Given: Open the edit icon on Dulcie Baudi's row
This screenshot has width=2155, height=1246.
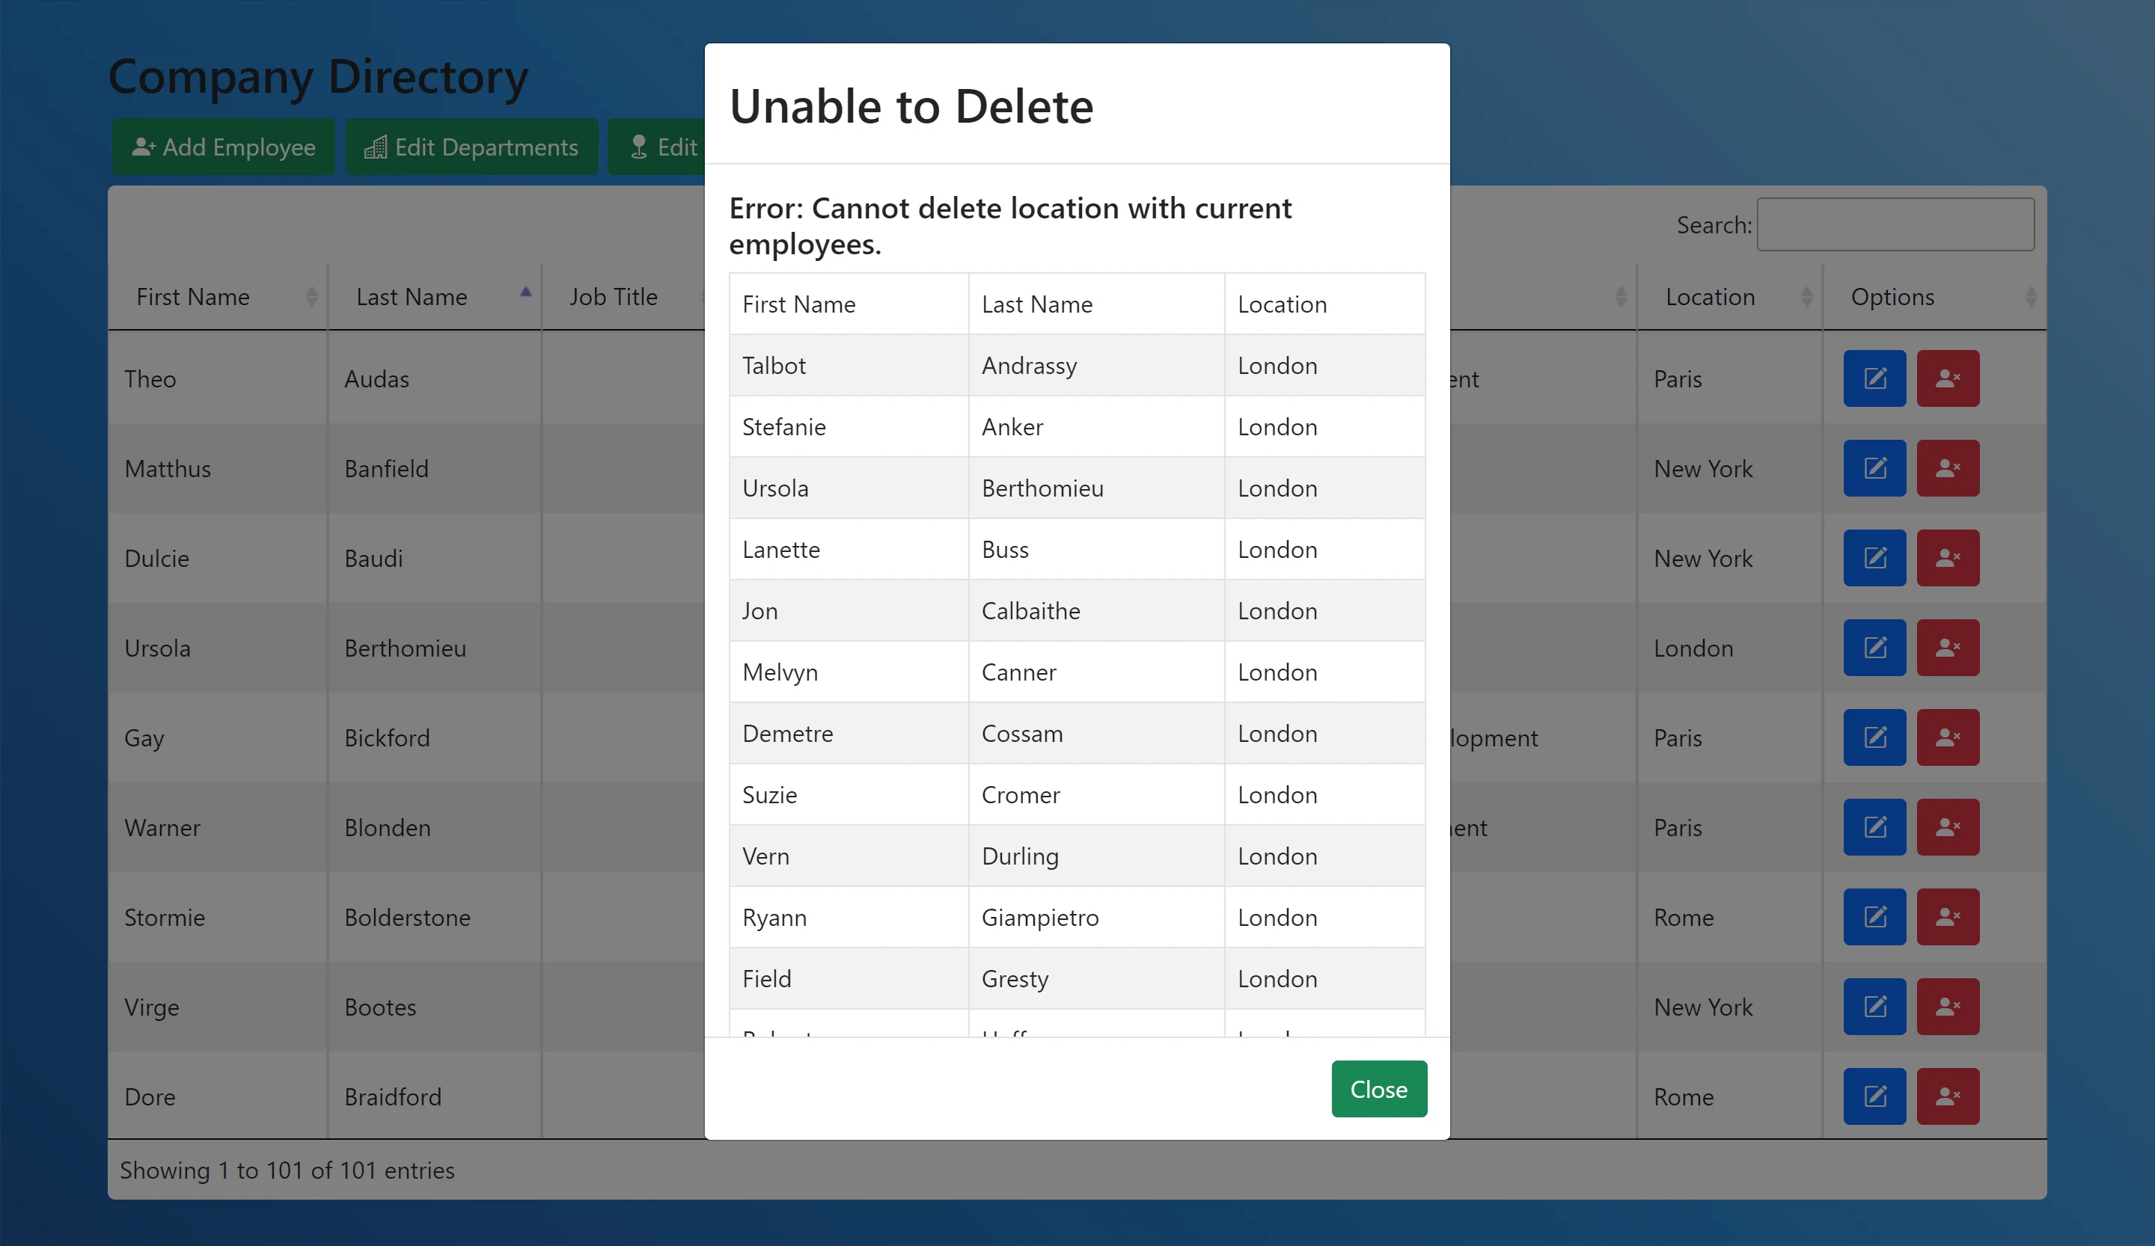Looking at the screenshot, I should pyautogui.click(x=1874, y=558).
